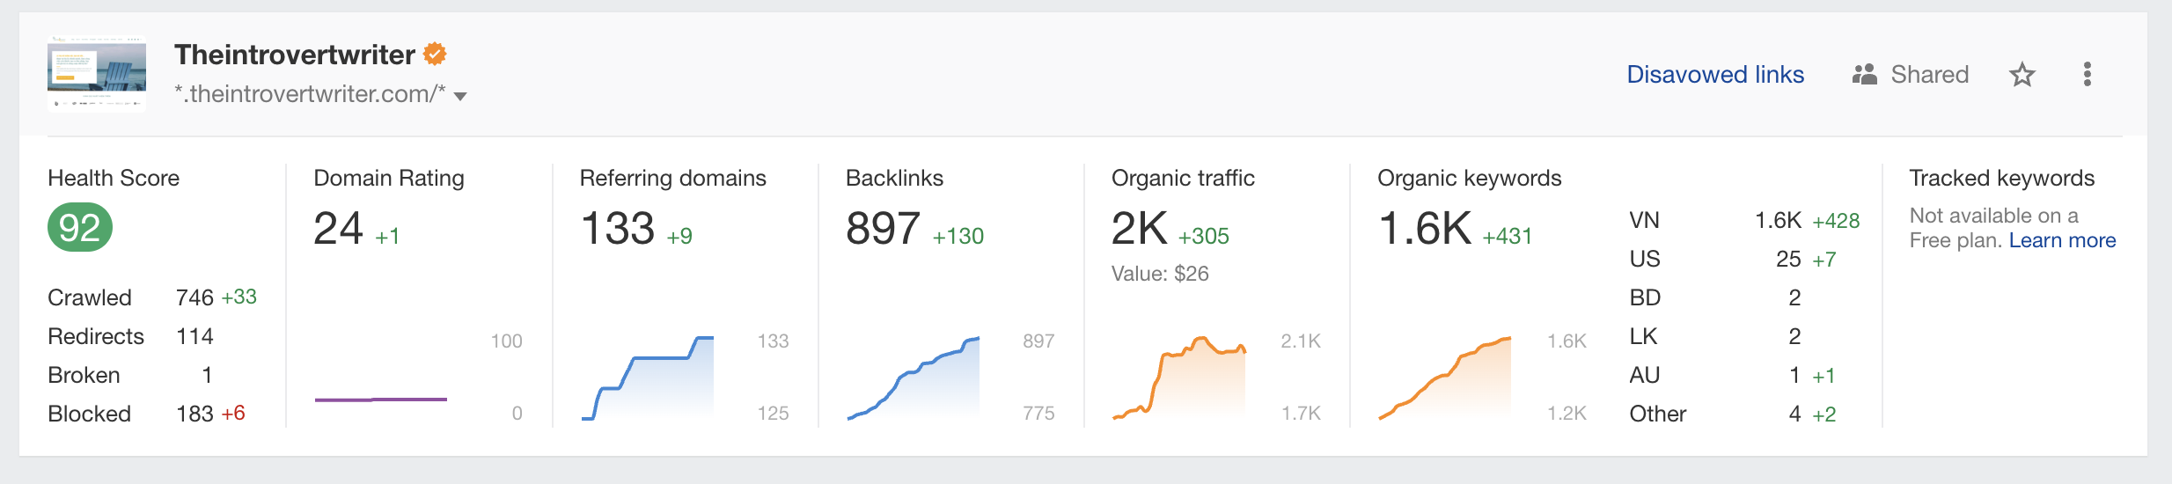This screenshot has height=484, width=2172.
Task: Click the Value: $26 traffic text
Action: point(1160,274)
